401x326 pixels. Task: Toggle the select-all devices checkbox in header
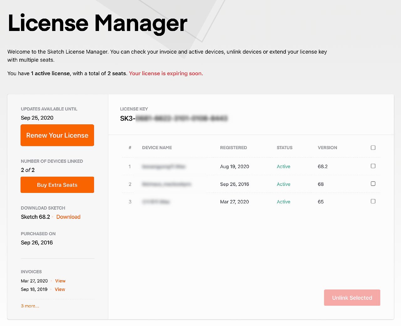[x=373, y=147]
